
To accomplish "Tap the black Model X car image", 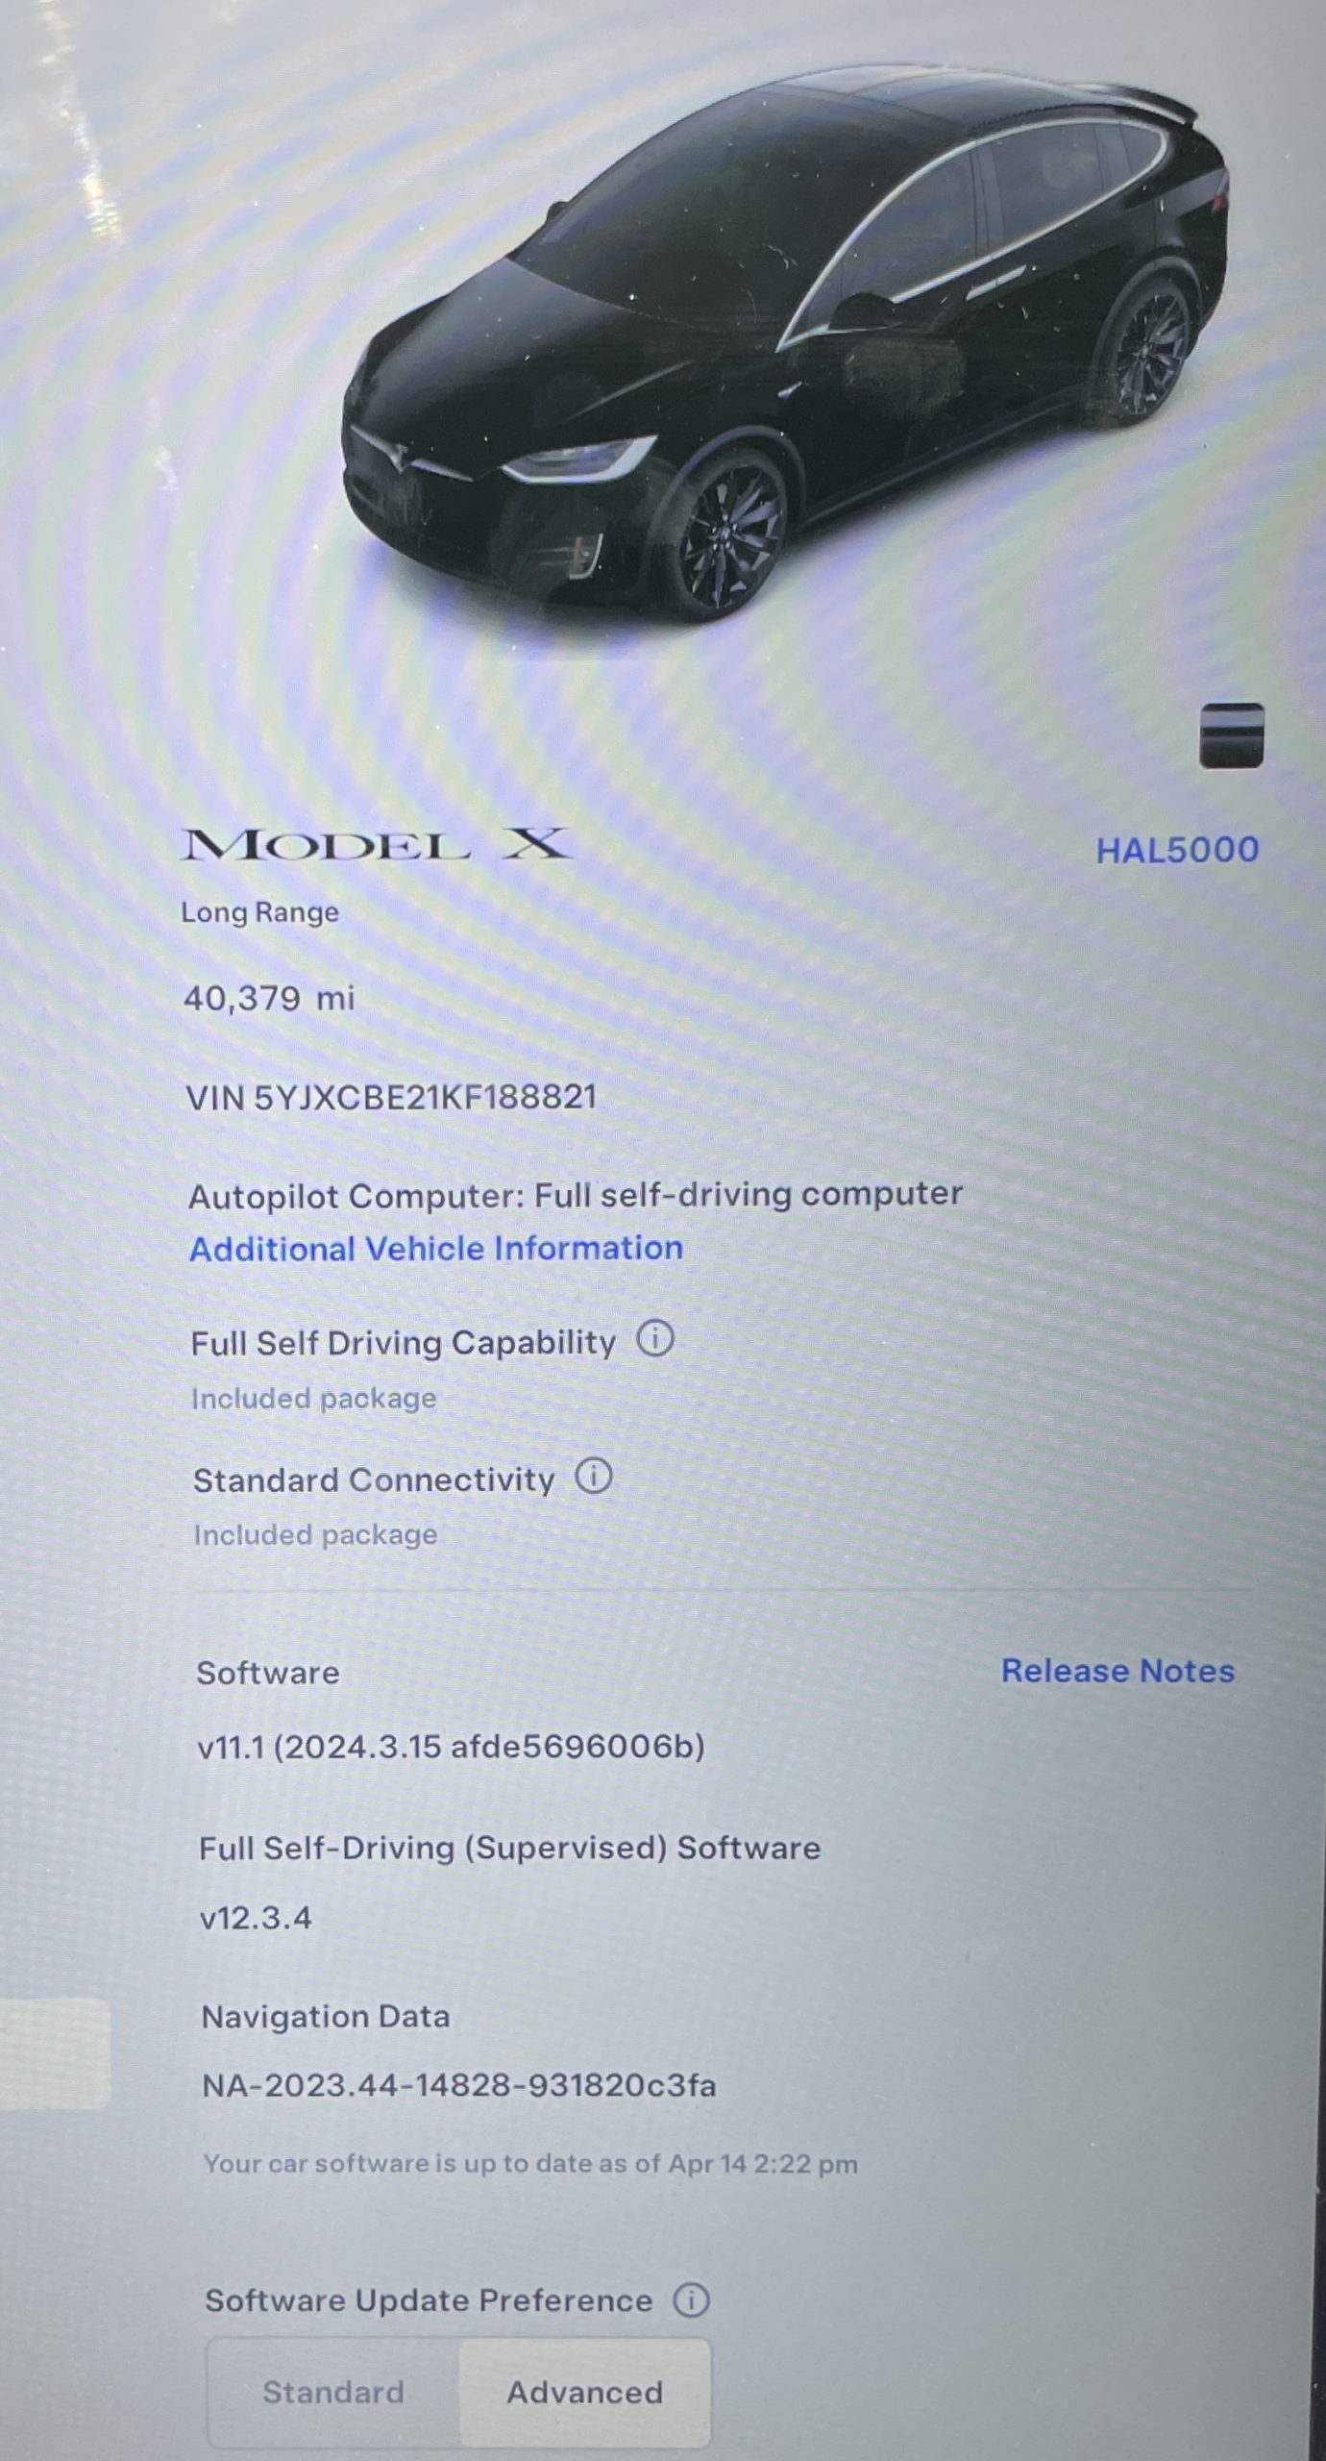I will [x=783, y=346].
